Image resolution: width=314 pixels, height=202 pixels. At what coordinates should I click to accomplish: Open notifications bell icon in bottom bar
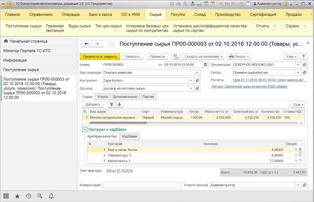pyautogui.click(x=51, y=196)
